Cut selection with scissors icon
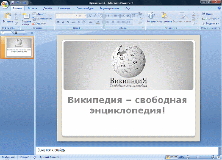The image size is (222, 160). coord(16,14)
